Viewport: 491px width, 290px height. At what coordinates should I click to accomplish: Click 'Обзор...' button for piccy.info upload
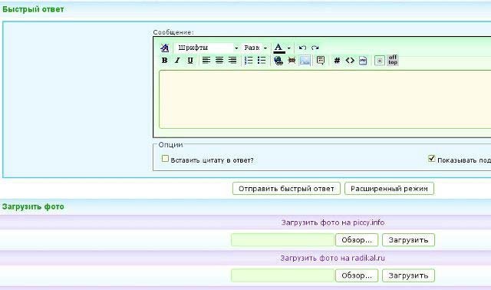[357, 240]
